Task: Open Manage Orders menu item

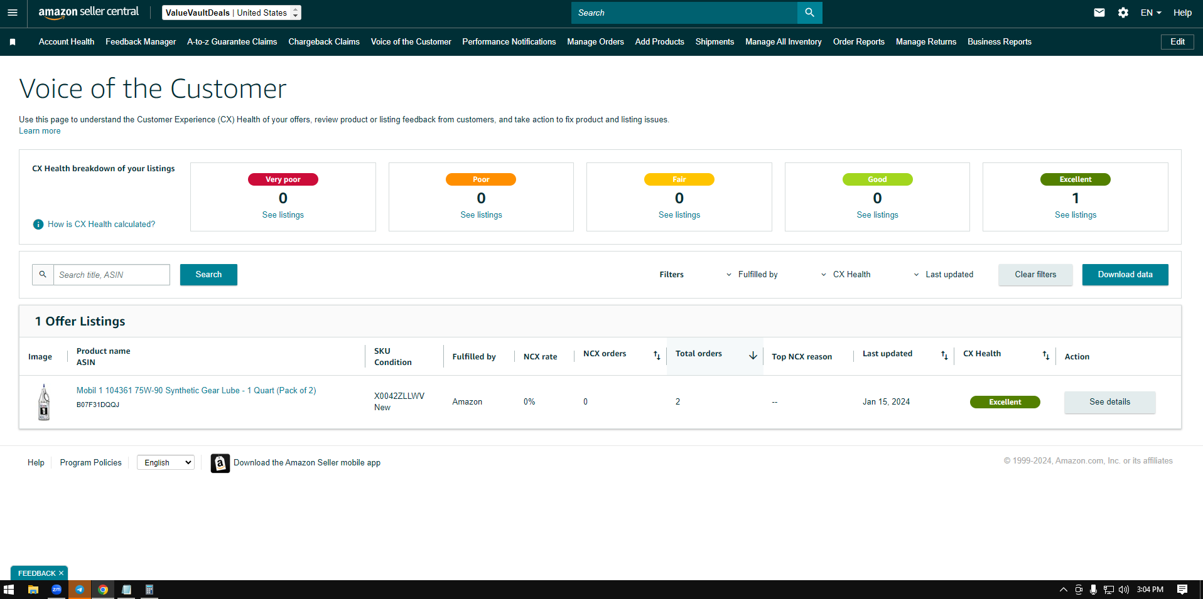Action: pos(595,42)
